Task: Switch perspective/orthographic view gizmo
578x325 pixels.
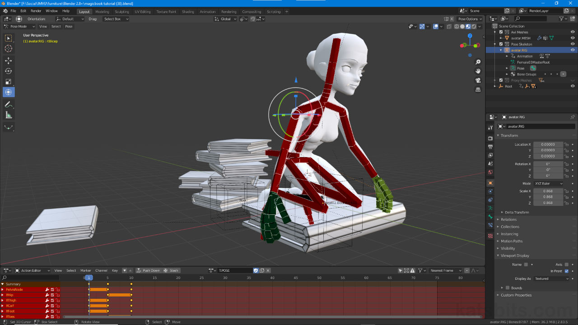Action: (x=478, y=90)
